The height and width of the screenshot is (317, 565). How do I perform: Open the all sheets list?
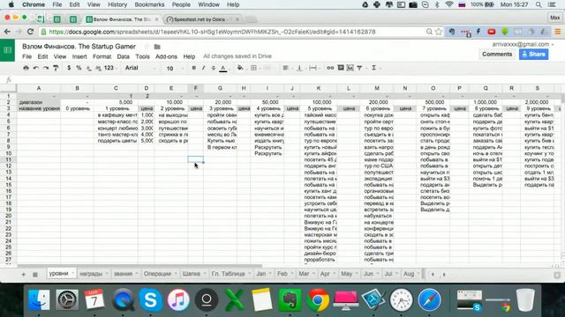(x=35, y=275)
